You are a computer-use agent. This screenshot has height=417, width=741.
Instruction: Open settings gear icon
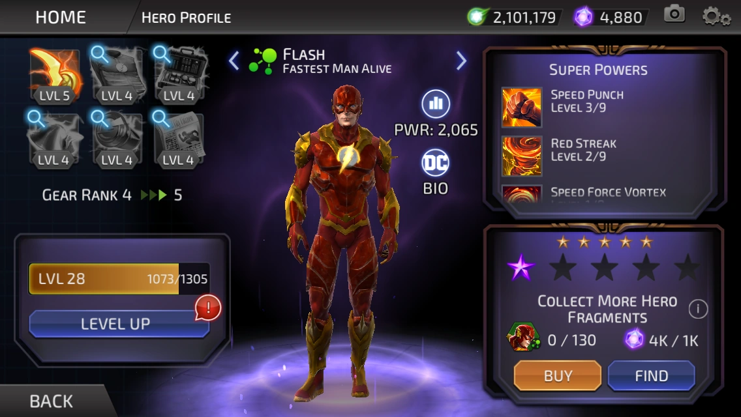[x=716, y=16]
